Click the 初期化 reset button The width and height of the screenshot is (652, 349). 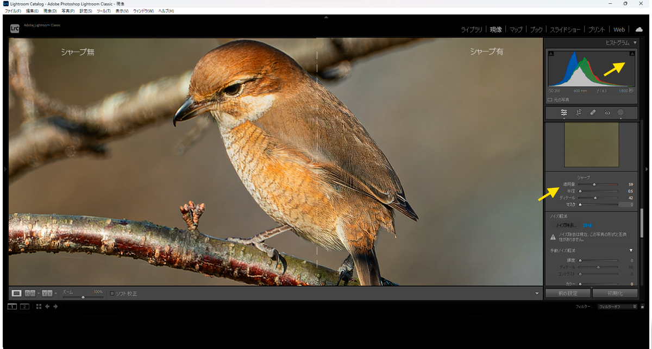(614, 293)
